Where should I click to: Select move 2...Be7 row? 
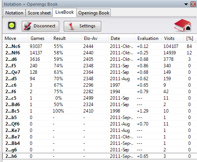[100, 137]
